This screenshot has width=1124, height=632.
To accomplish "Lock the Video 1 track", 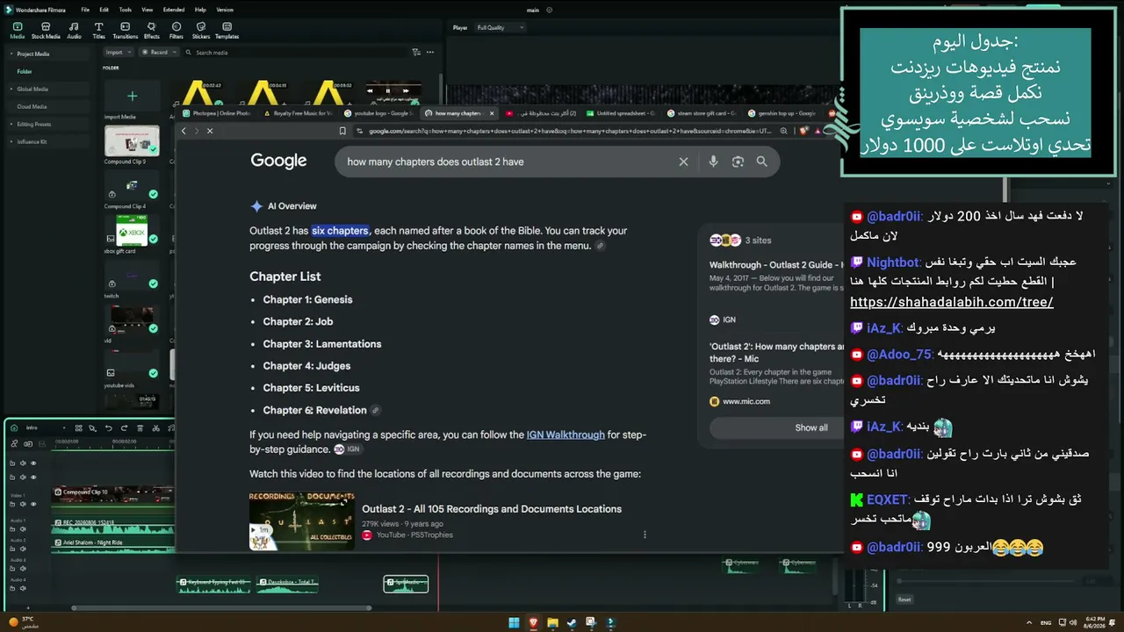I will tap(12, 504).
